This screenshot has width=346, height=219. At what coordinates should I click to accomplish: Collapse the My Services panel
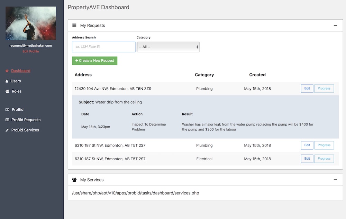(335, 180)
